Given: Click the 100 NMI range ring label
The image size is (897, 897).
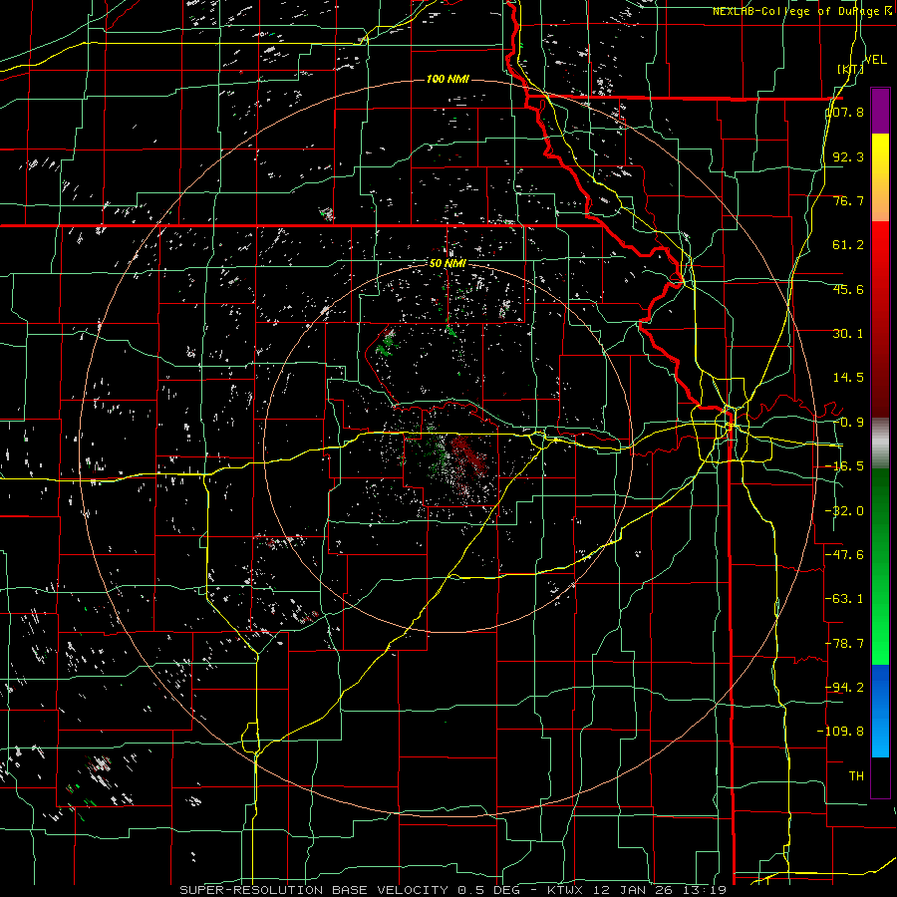Looking at the screenshot, I should point(448,79).
